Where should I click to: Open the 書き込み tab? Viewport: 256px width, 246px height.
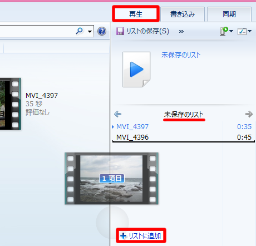[183, 14]
